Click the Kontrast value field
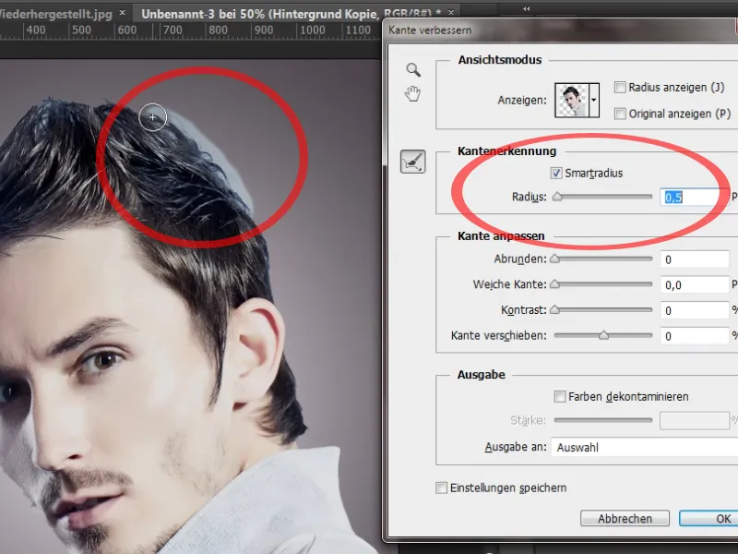Screen dimensions: 738x554 (695, 310)
